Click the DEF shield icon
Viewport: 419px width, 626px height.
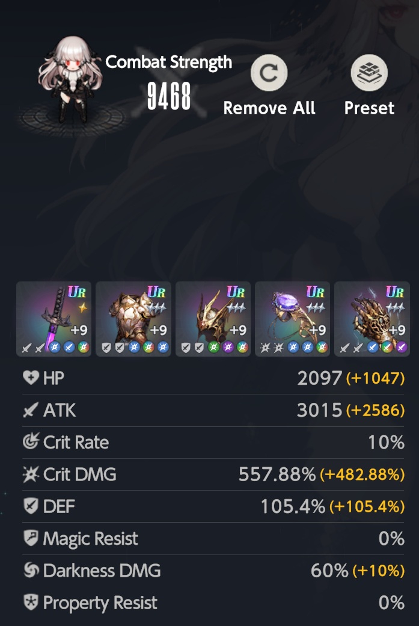pyautogui.click(x=31, y=506)
